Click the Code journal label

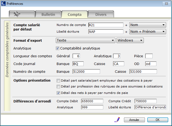pos(24,64)
